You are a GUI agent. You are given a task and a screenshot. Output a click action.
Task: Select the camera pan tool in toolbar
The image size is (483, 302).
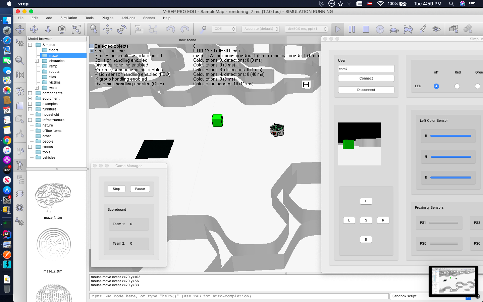(20, 29)
